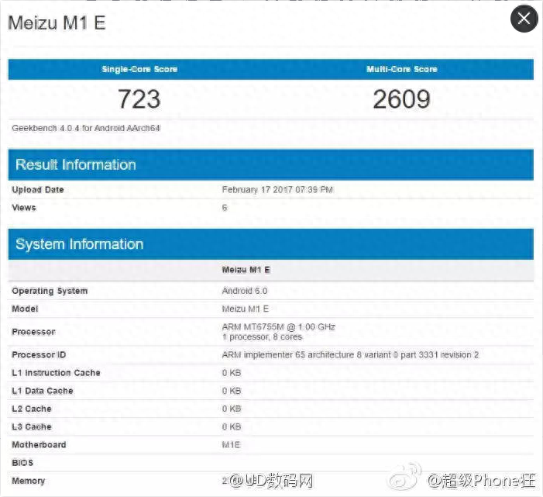Click the Processor ID label
The height and width of the screenshot is (497, 543).
(39, 355)
